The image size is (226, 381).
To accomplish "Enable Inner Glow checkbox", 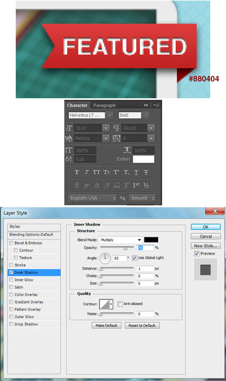I will click(x=11, y=280).
